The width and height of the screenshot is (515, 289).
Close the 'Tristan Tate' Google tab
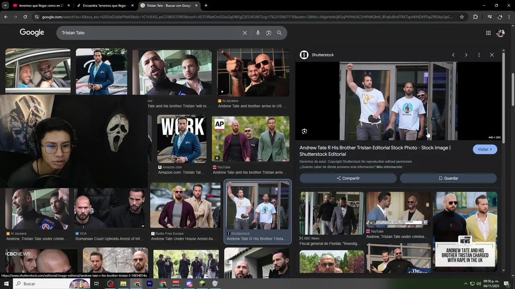click(196, 6)
